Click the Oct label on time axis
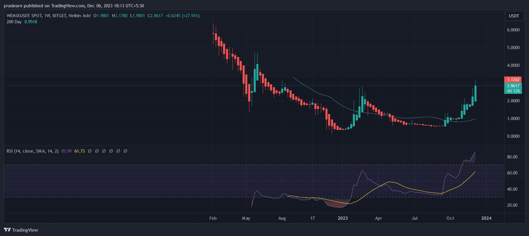 tap(450, 218)
